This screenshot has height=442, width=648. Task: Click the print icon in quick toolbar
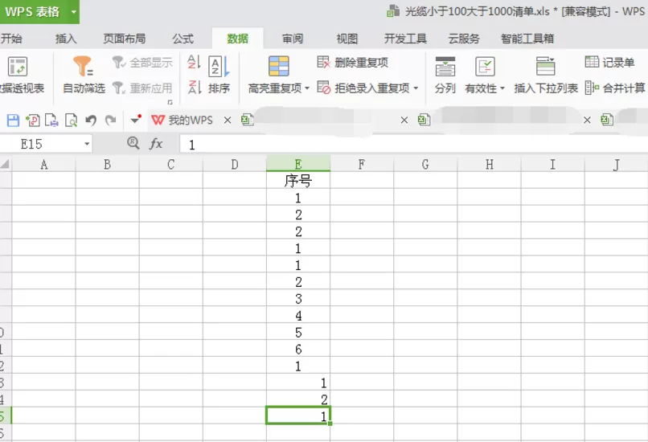tap(51, 121)
